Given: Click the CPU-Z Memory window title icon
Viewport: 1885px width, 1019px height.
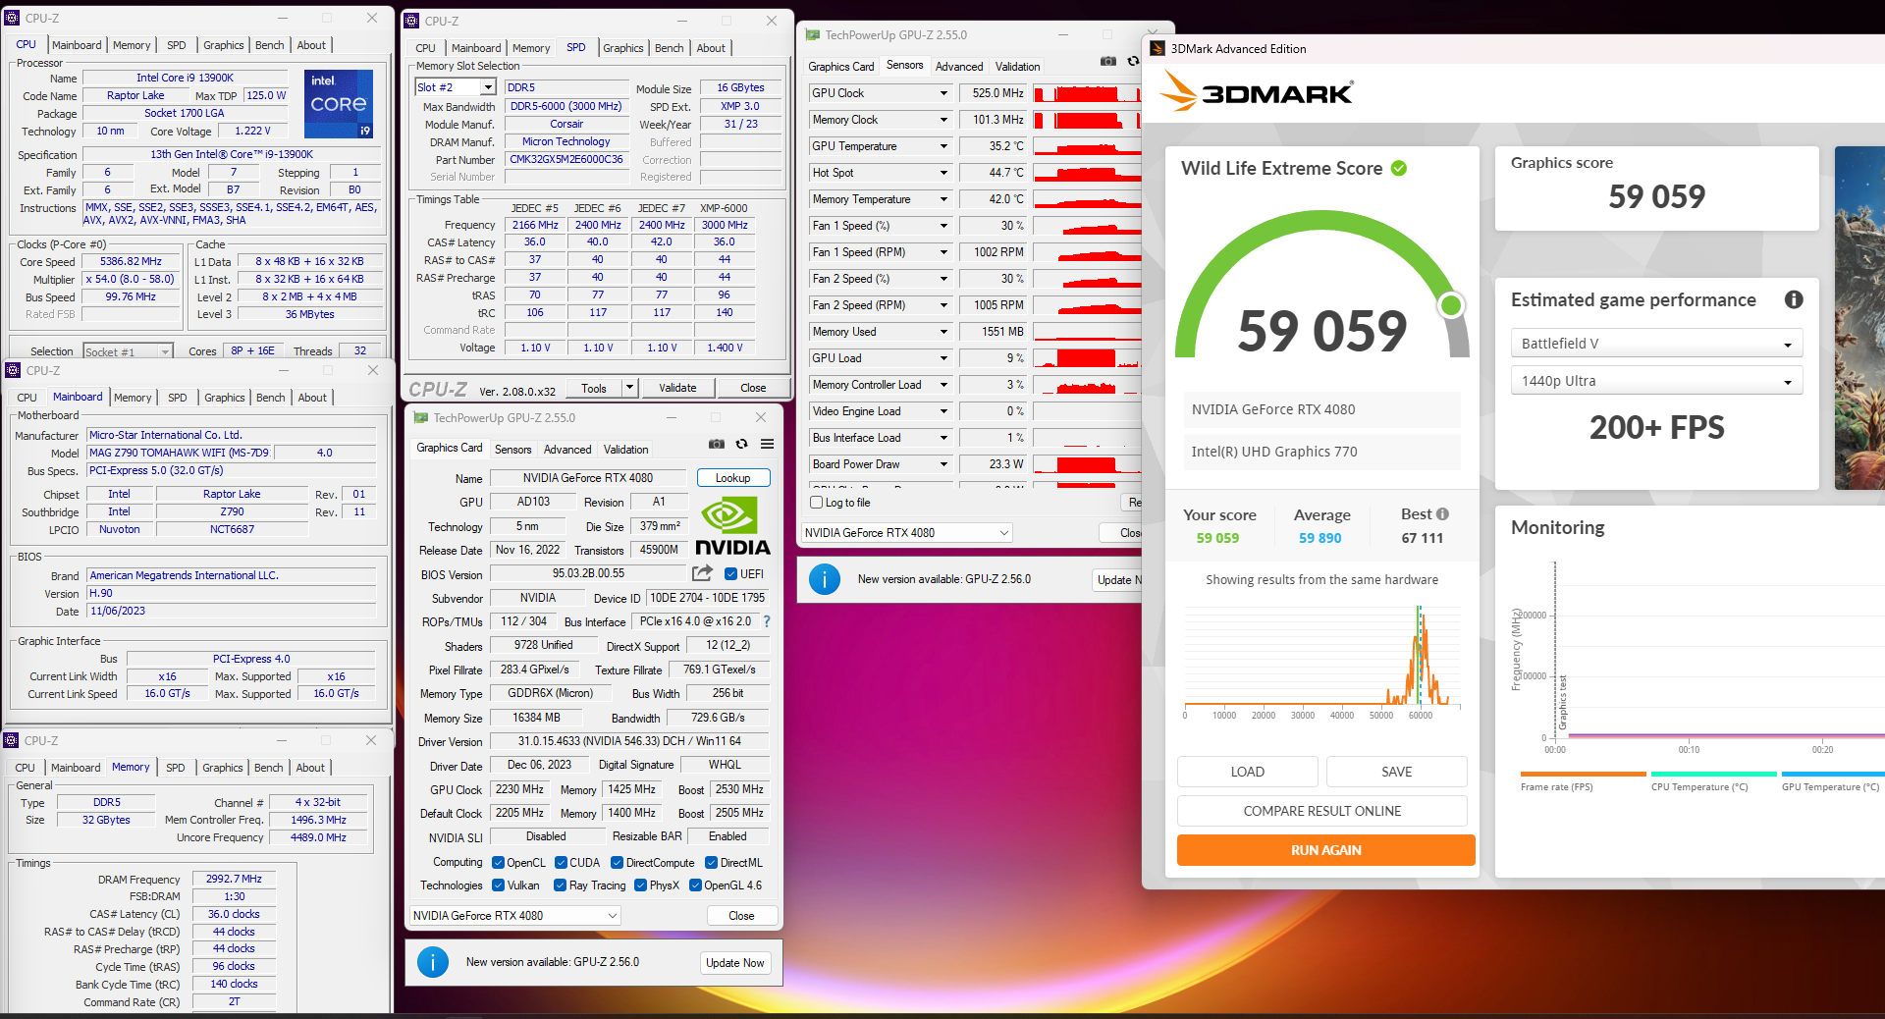Looking at the screenshot, I should pos(12,740).
